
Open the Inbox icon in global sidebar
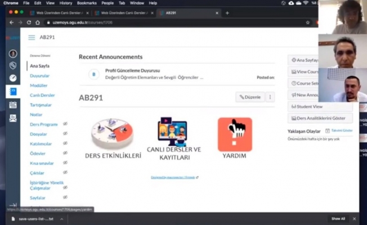point(13,118)
